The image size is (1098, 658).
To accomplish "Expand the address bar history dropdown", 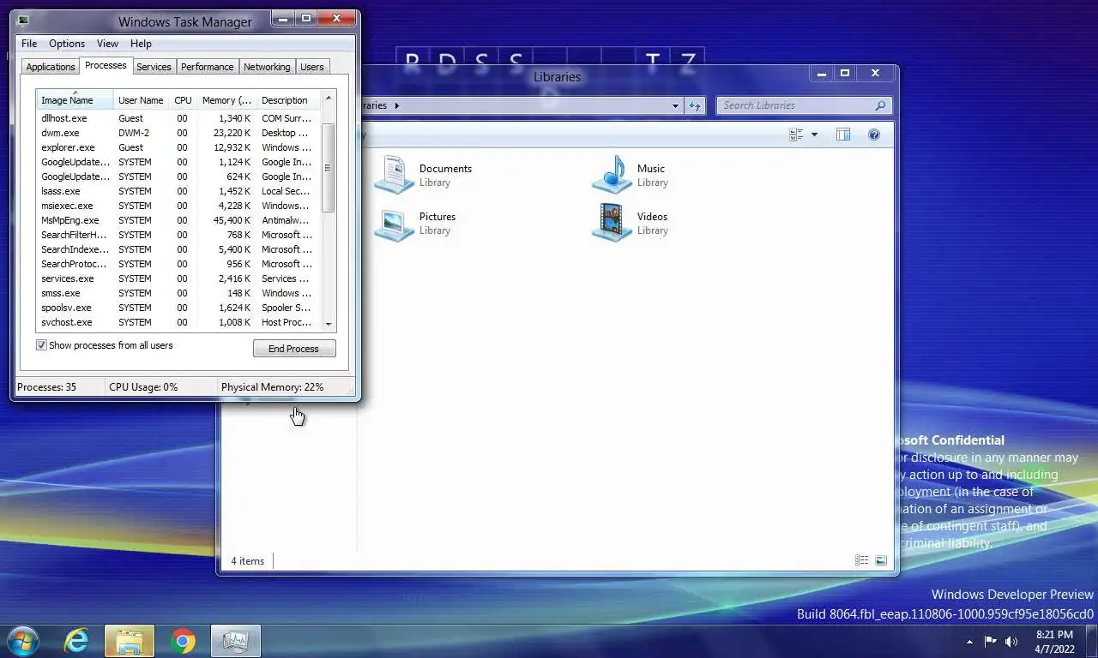I will point(676,105).
